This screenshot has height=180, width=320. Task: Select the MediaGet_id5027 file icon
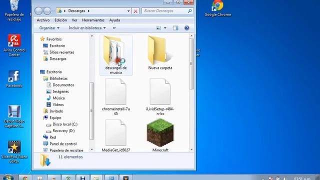(115, 132)
